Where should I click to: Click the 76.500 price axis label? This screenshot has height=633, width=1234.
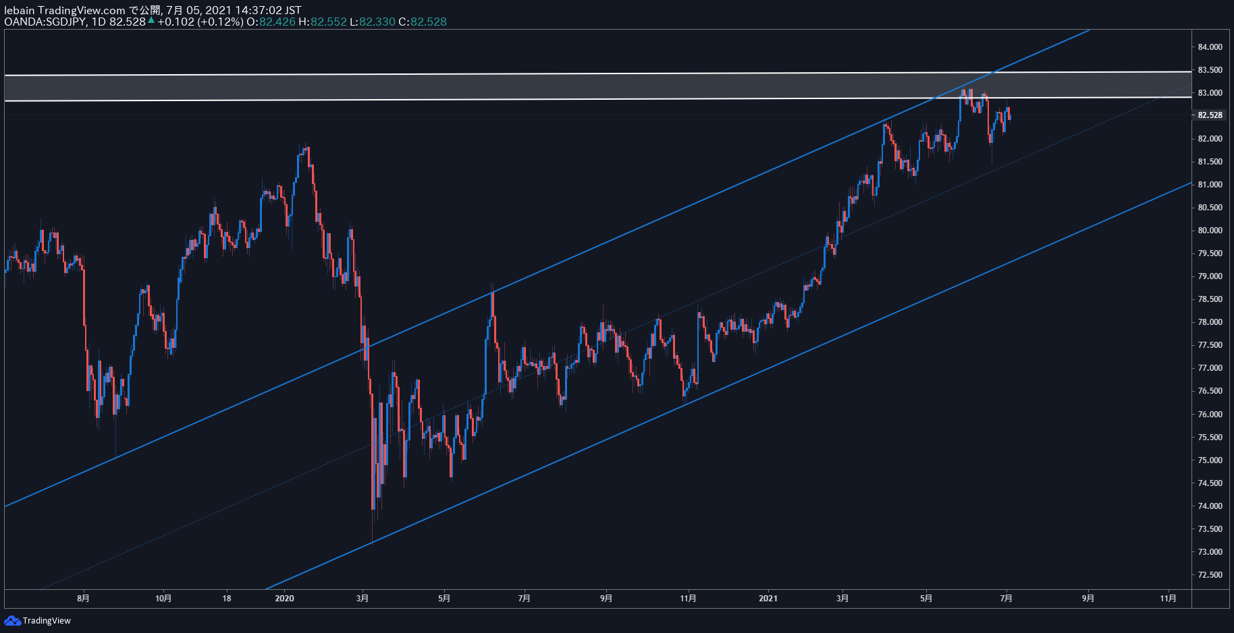1210,391
